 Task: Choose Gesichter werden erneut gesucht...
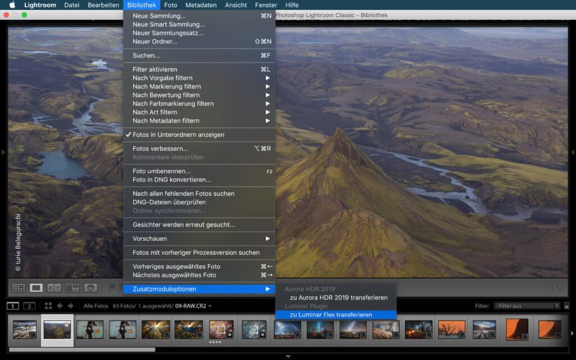[x=200, y=225]
